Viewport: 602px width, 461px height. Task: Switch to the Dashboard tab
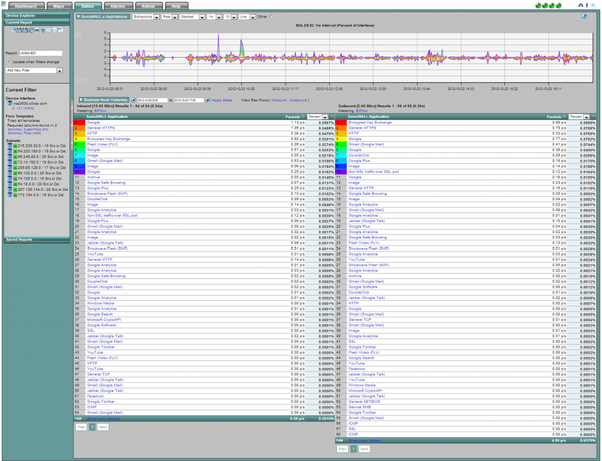[x=26, y=6]
